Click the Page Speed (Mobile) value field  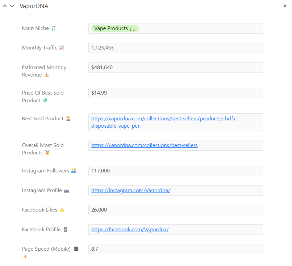pos(175,249)
